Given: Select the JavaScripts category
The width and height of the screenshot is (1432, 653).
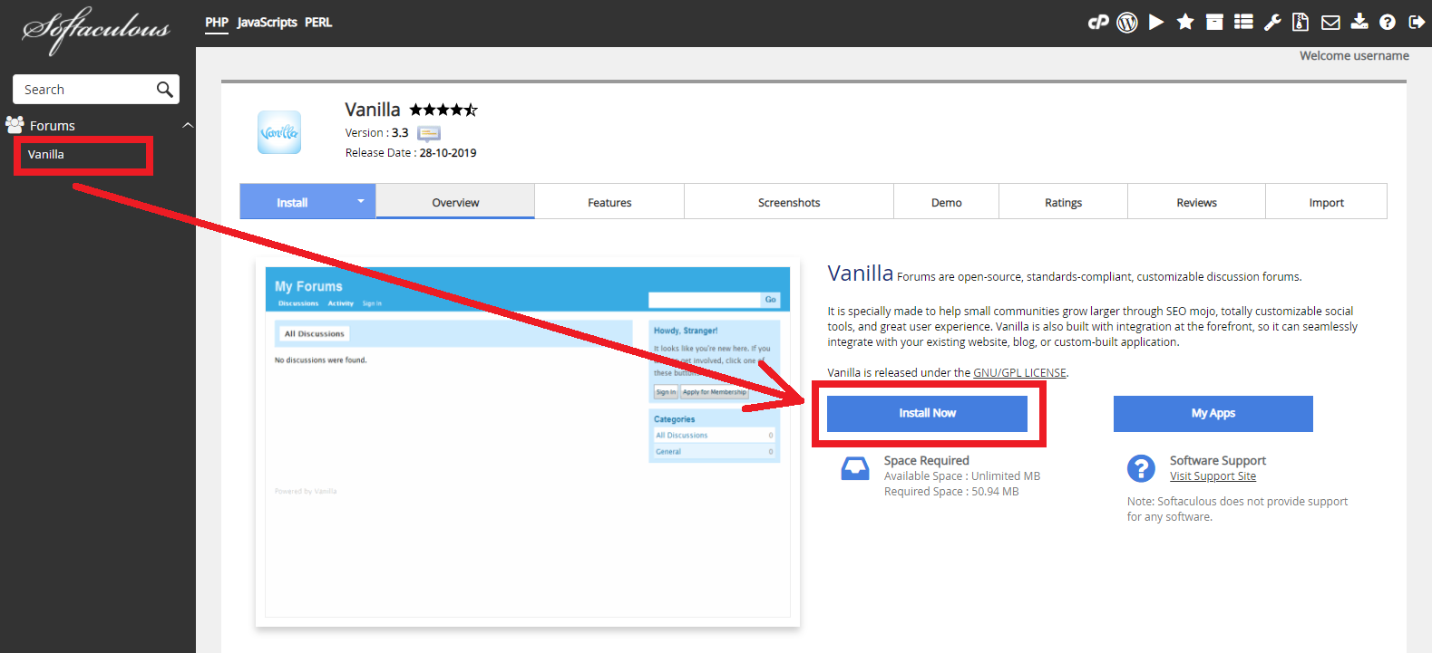Looking at the screenshot, I should pos(267,23).
